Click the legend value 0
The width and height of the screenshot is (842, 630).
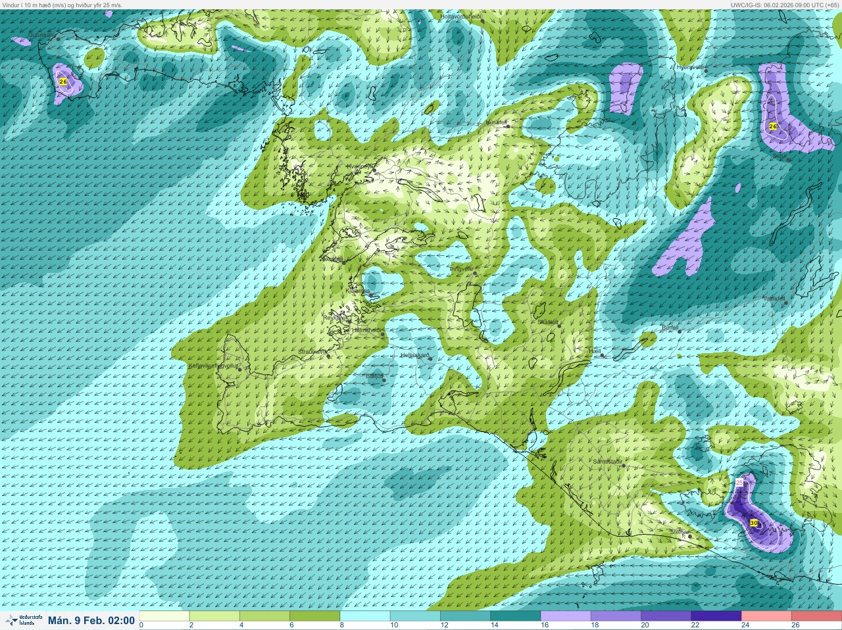141,625
